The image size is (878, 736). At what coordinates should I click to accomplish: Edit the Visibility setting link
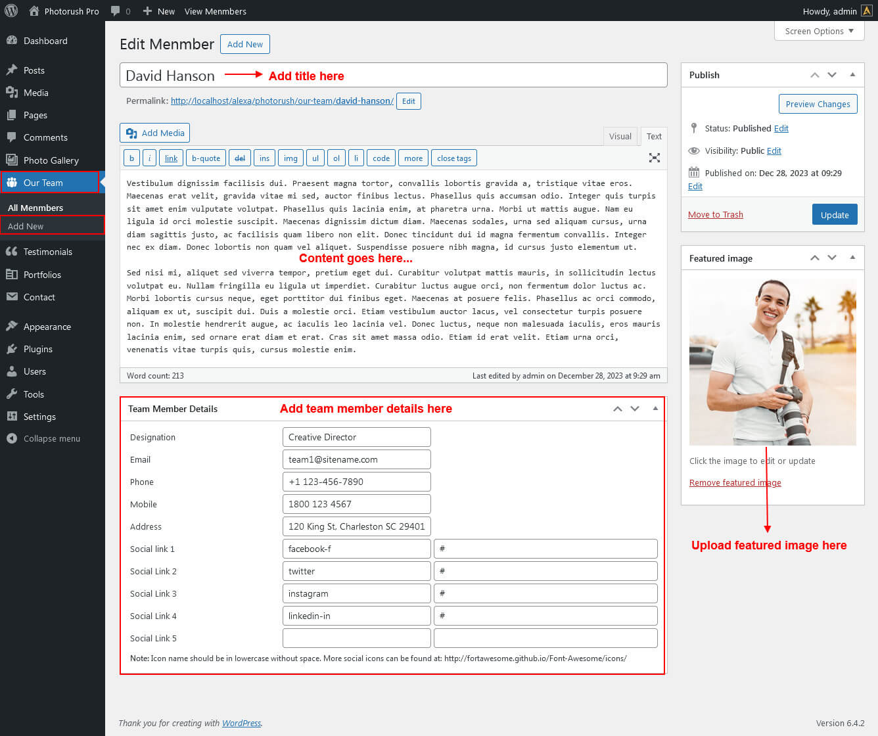click(774, 150)
